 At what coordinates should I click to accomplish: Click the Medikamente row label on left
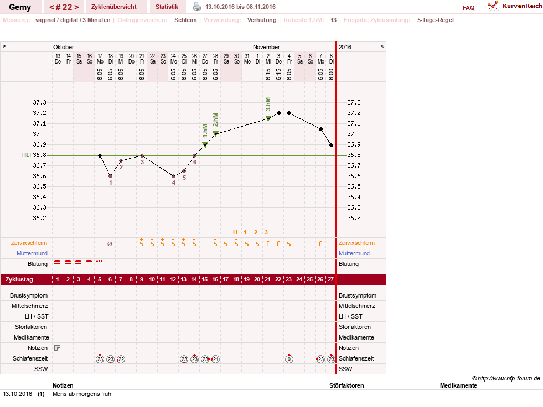click(32, 337)
